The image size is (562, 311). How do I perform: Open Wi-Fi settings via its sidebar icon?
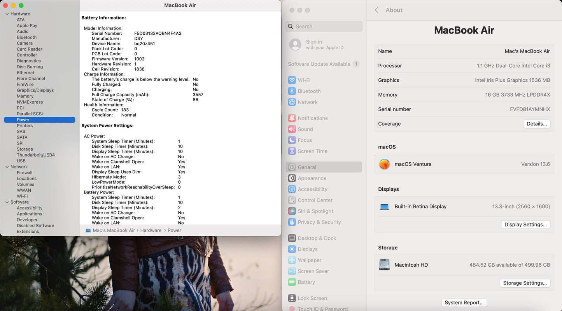(x=292, y=80)
